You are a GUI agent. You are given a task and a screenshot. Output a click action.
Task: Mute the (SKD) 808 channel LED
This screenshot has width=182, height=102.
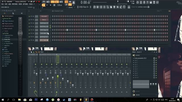(29, 33)
